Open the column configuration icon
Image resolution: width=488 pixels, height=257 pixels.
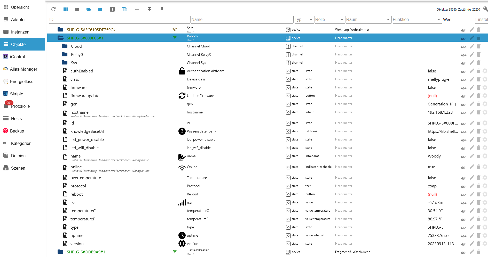point(66,9)
